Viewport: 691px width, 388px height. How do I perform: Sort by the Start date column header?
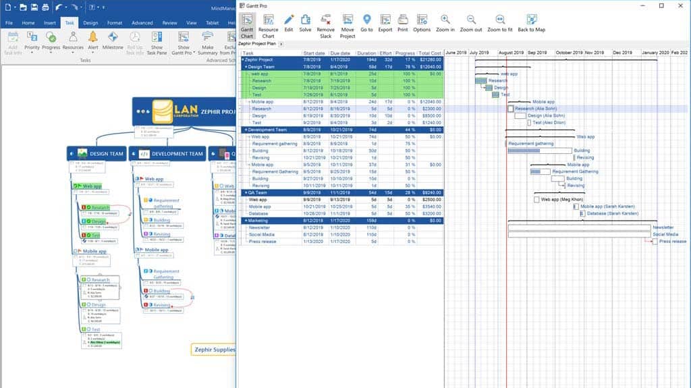point(314,53)
